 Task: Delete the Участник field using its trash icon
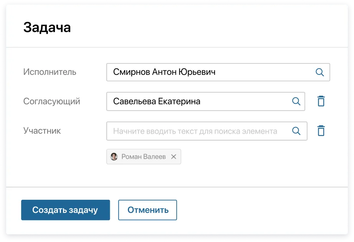[321, 131]
